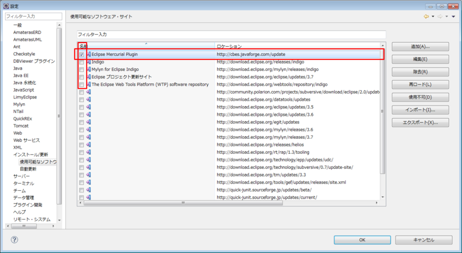Select the 一般 preferences category

click(x=18, y=25)
